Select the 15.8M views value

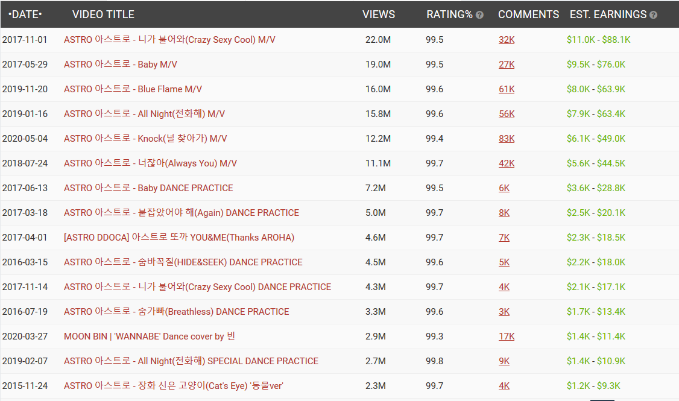coord(378,113)
